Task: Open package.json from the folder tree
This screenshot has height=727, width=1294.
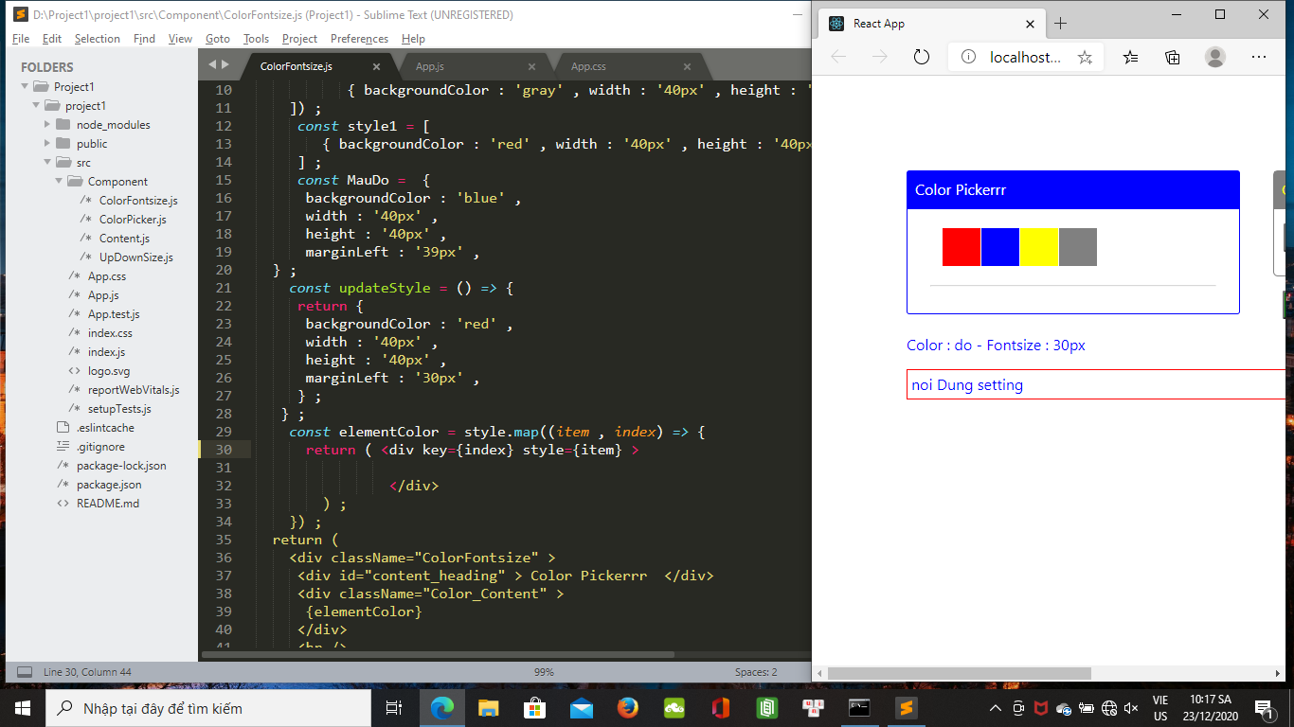Action: point(109,484)
